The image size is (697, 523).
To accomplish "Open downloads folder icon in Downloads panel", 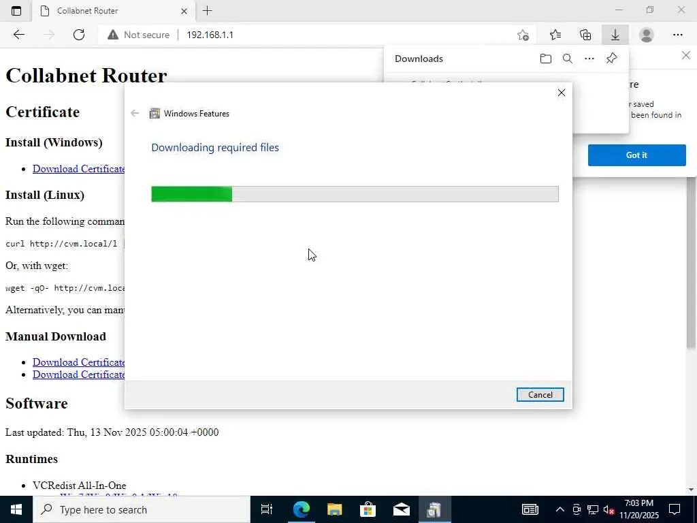I will tap(545, 59).
